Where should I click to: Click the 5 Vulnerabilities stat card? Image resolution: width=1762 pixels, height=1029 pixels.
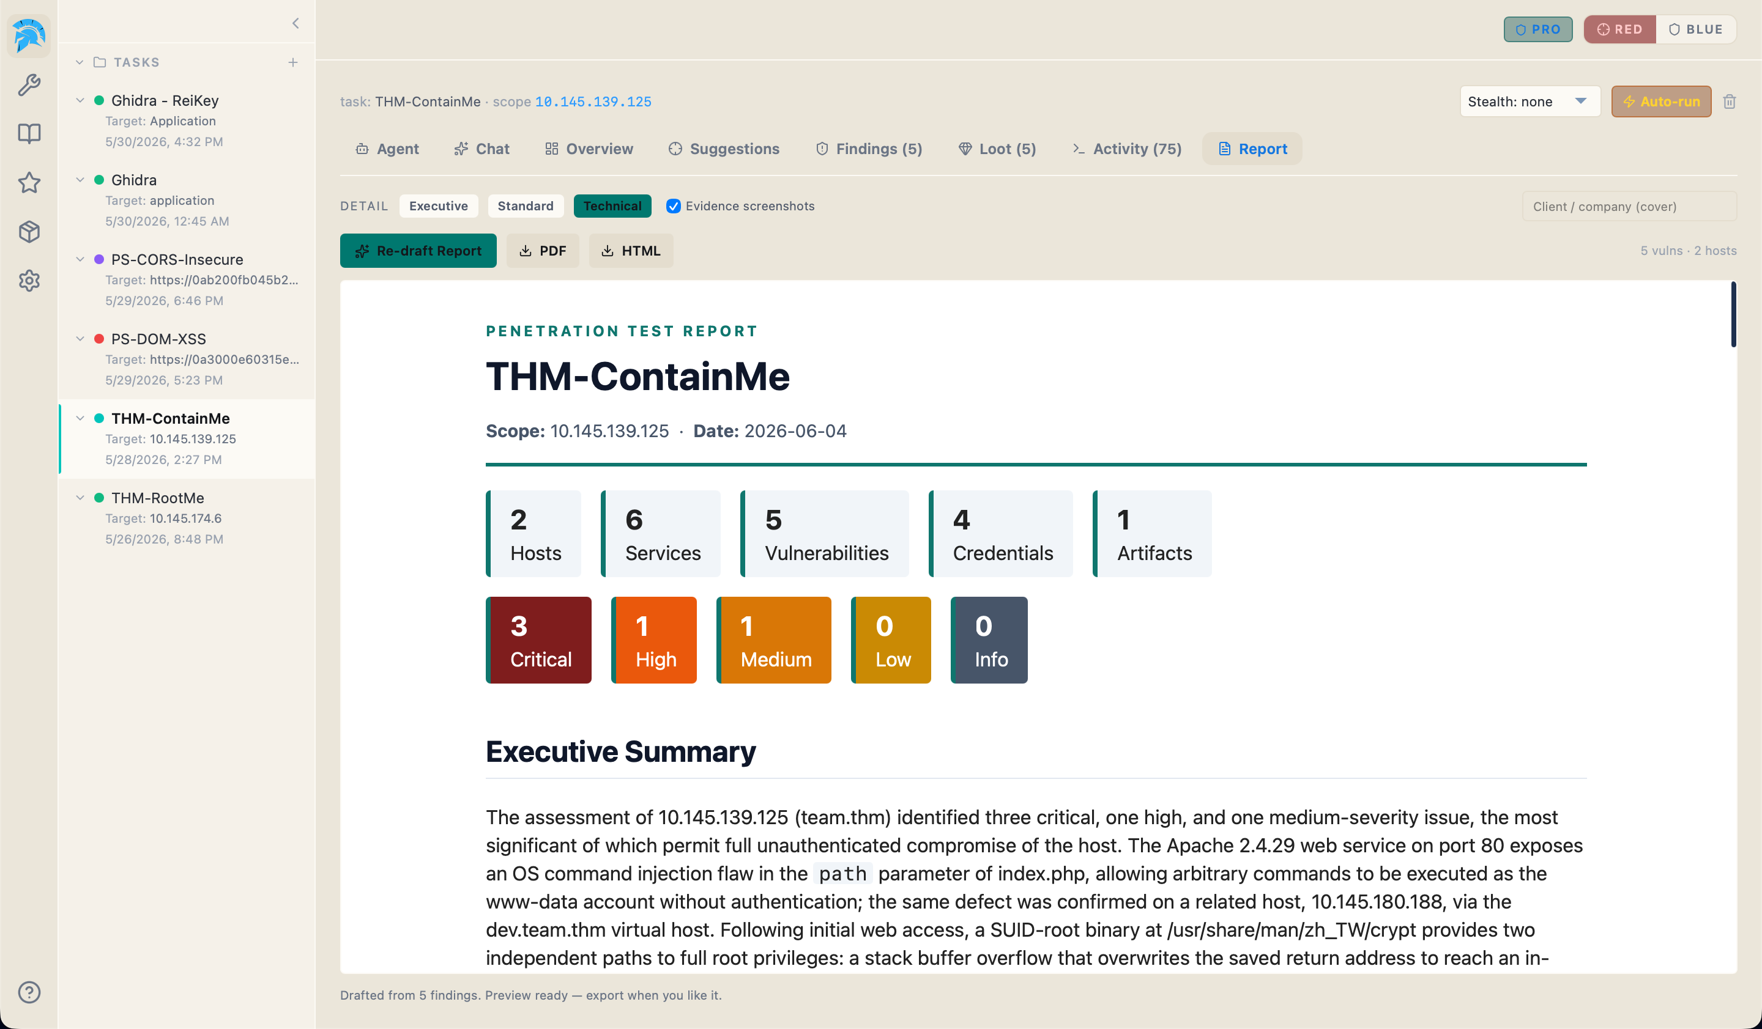(824, 534)
